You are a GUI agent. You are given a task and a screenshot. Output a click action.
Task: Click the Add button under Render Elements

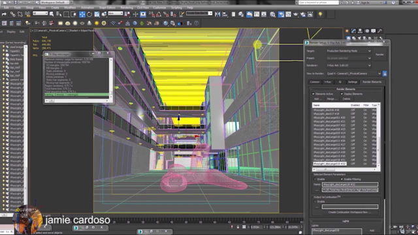pos(318,99)
